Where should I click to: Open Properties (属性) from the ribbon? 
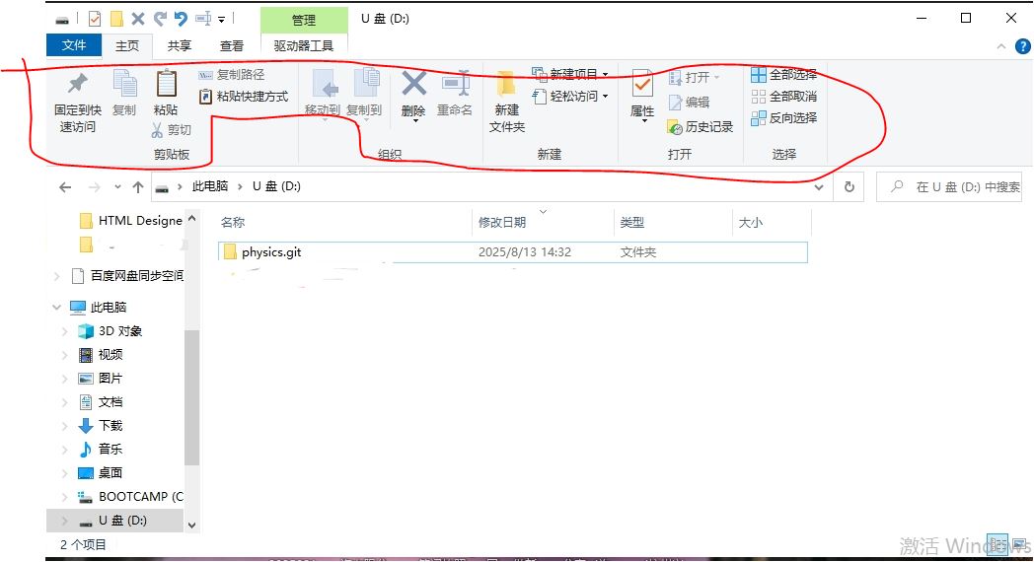pyautogui.click(x=642, y=96)
